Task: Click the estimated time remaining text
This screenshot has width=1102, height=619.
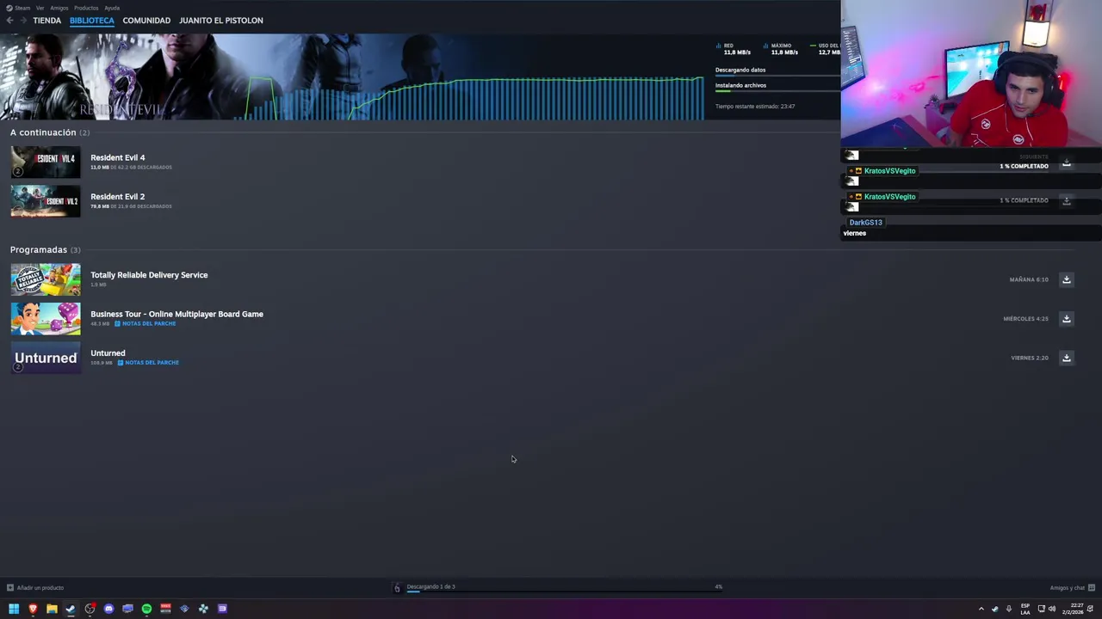Action: (x=755, y=107)
